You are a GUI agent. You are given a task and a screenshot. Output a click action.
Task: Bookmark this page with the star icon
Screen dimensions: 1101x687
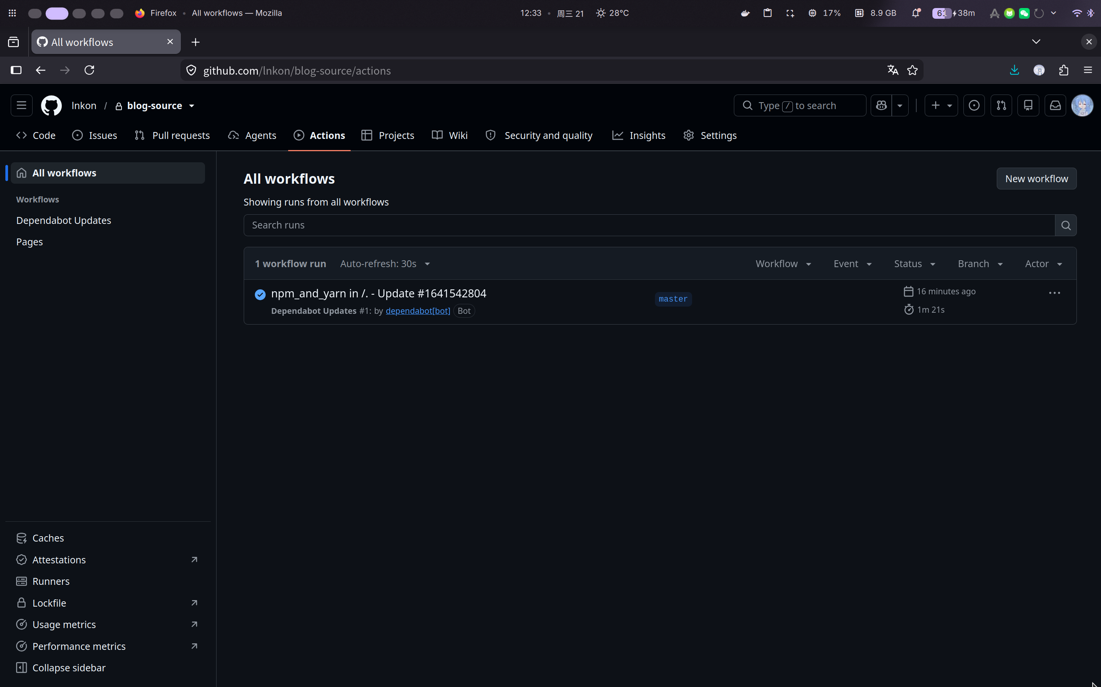(912, 70)
